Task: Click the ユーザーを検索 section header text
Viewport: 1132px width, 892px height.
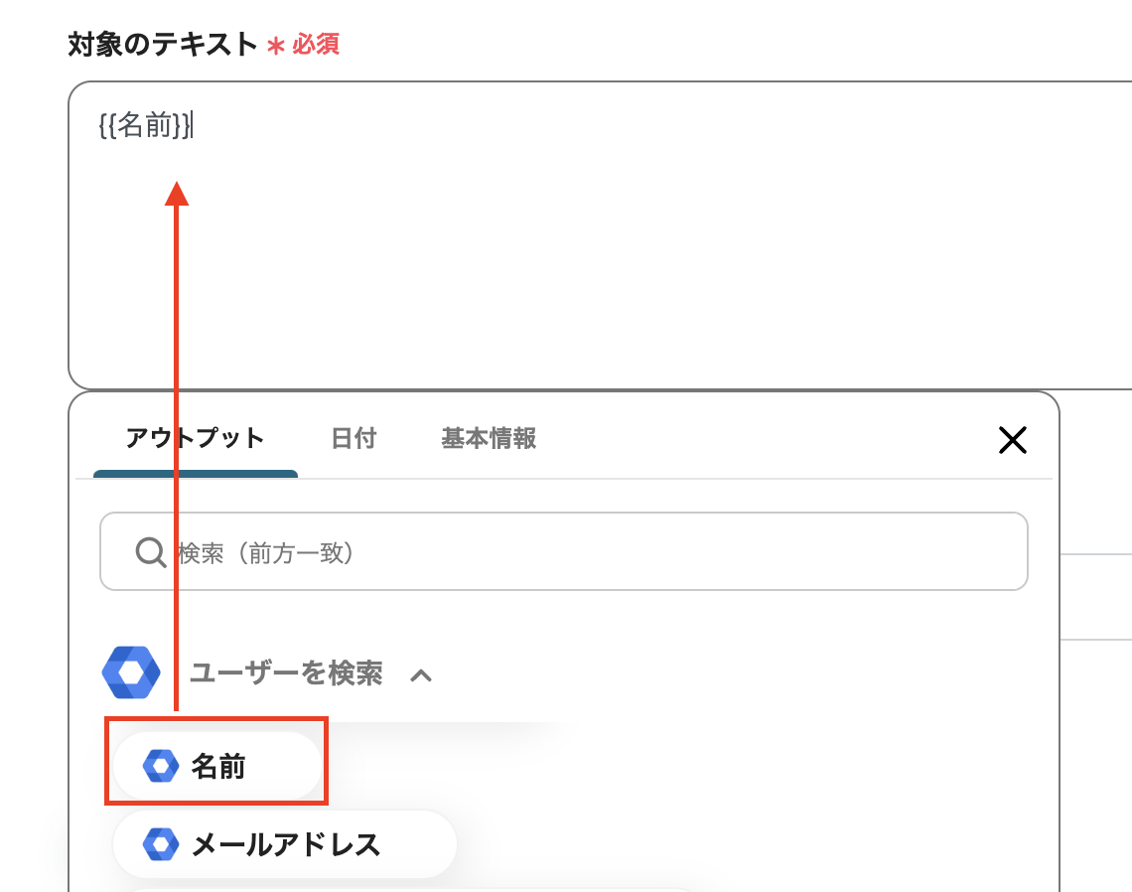Action: point(286,673)
